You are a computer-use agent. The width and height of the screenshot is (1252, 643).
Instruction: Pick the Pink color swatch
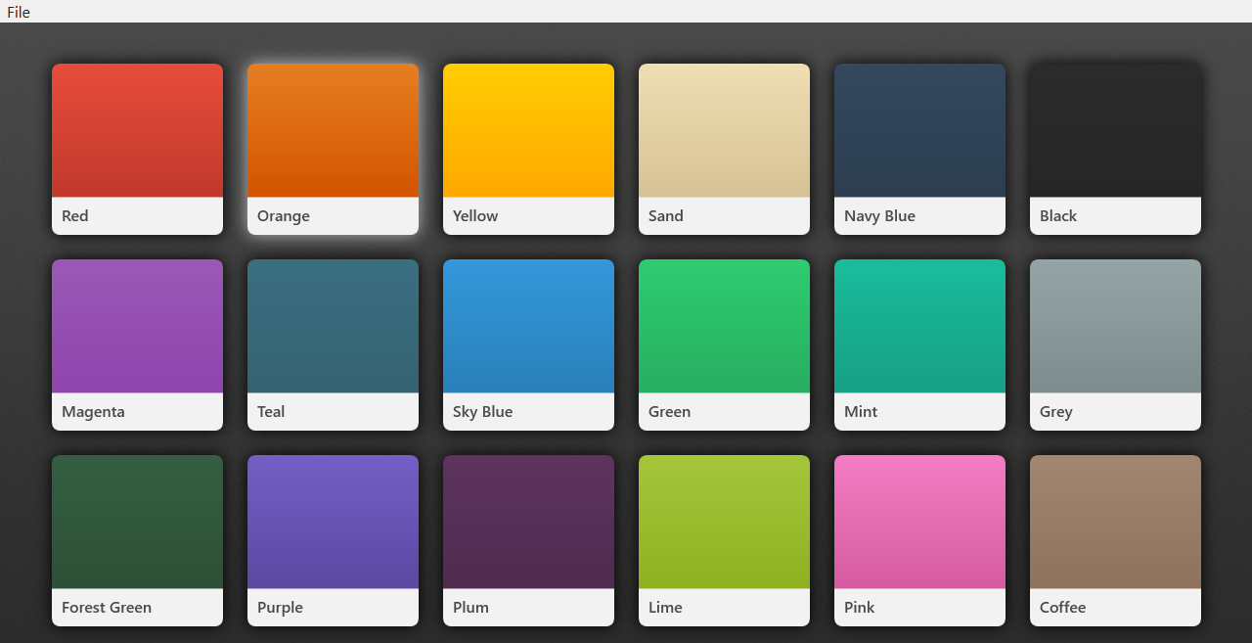click(x=919, y=540)
